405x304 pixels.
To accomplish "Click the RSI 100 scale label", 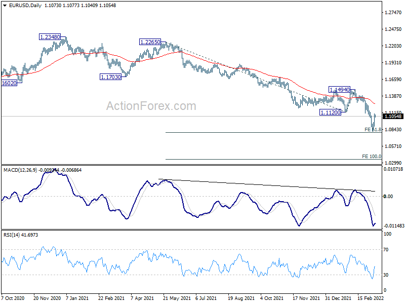I will tap(388, 234).
